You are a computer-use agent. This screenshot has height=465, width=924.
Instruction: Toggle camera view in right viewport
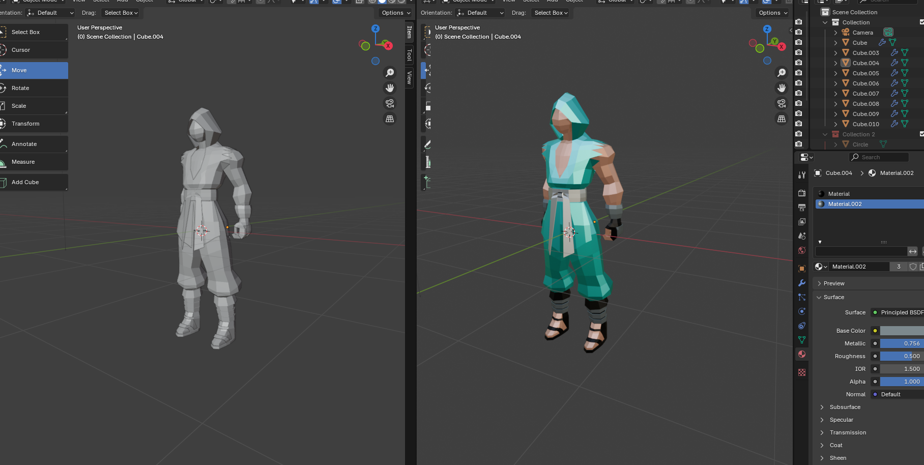pos(782,103)
